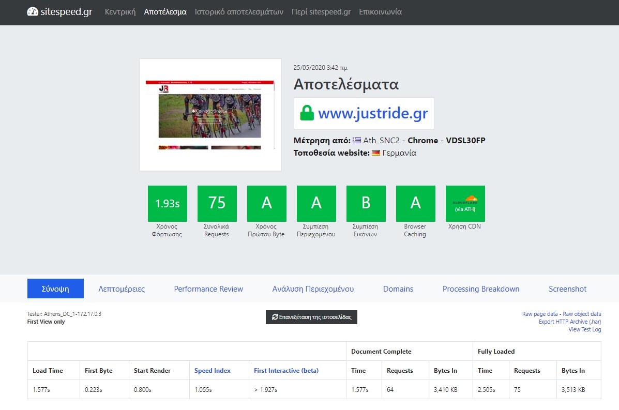Click the First View only label
The width and height of the screenshot is (619, 410).
pos(46,322)
